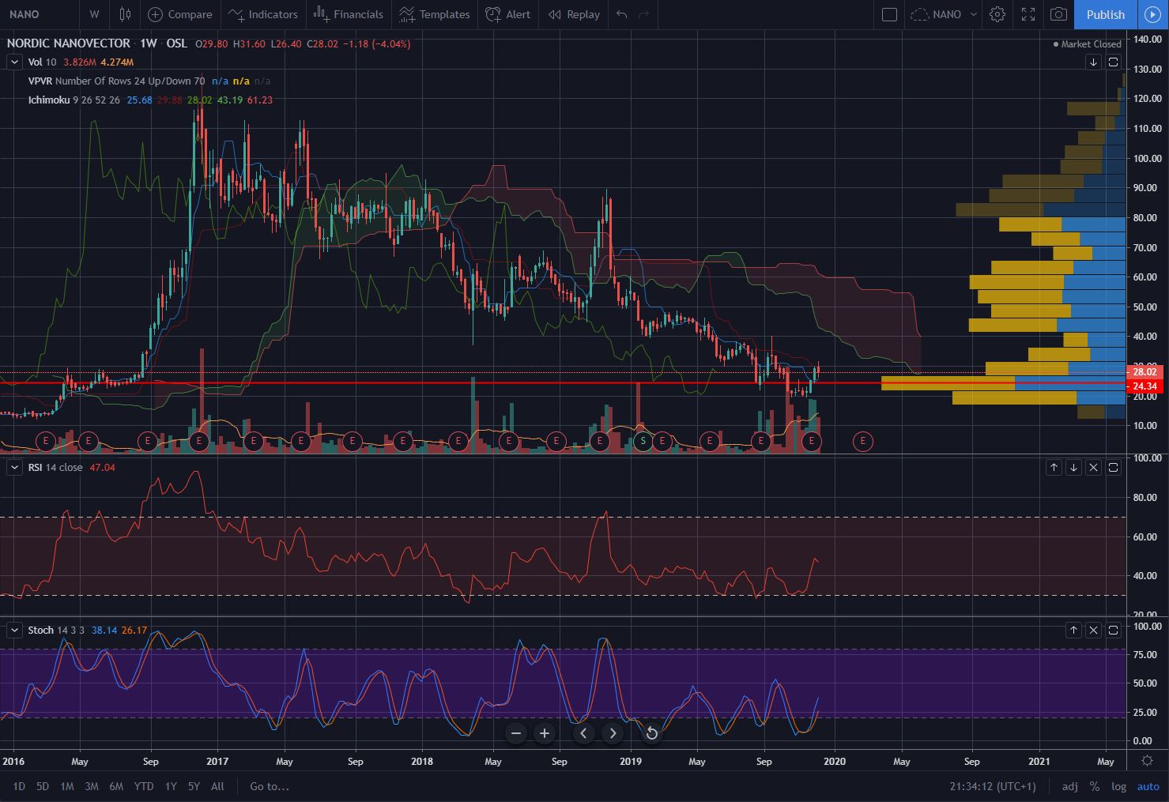The image size is (1169, 802).
Task: Click the green S split marker
Action: [643, 440]
